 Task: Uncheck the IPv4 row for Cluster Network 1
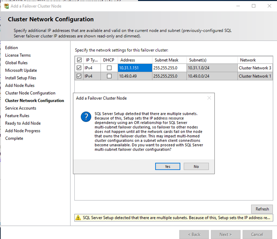point(79,76)
